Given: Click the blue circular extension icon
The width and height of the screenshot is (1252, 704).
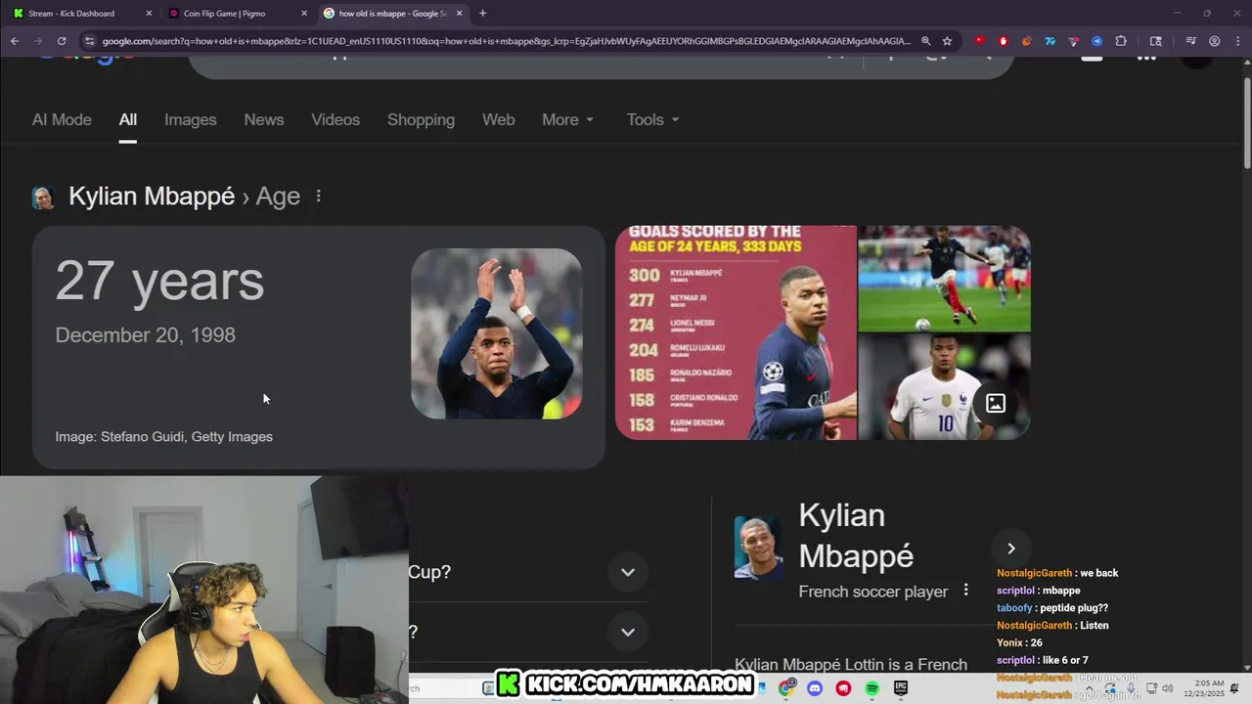Looking at the screenshot, I should pyautogui.click(x=1096, y=41).
